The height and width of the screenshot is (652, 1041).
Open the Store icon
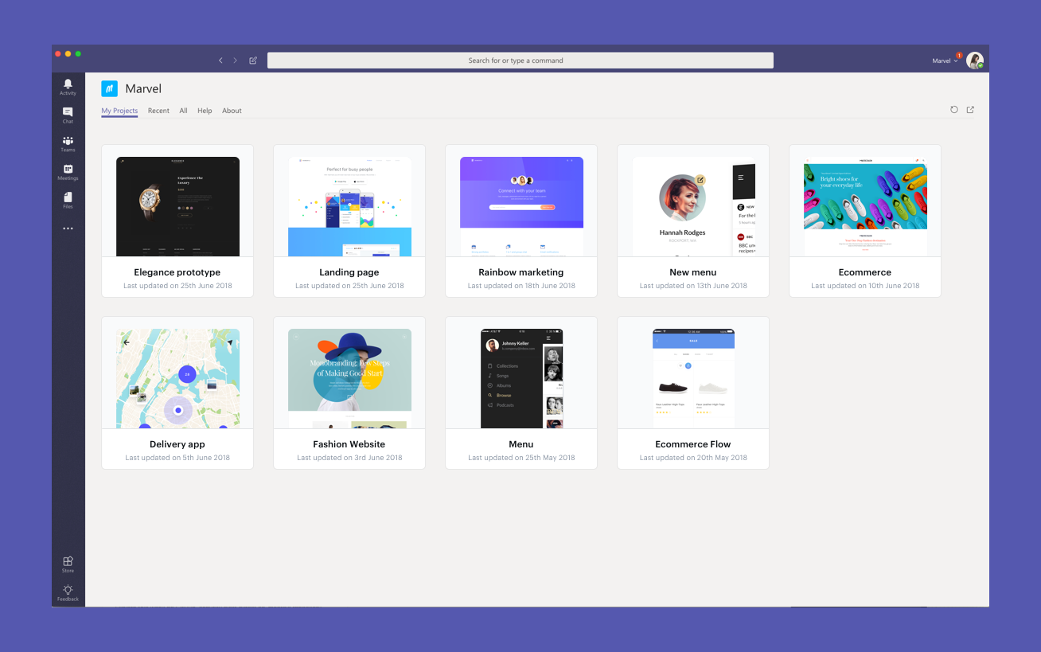(68, 562)
